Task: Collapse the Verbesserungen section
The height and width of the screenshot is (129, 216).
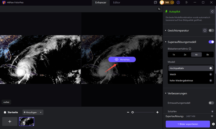Action: click(166, 93)
